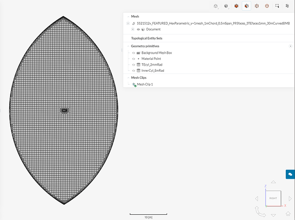Rotate view up with orientation cube arrow
The image size is (295, 220).
click(x=273, y=182)
